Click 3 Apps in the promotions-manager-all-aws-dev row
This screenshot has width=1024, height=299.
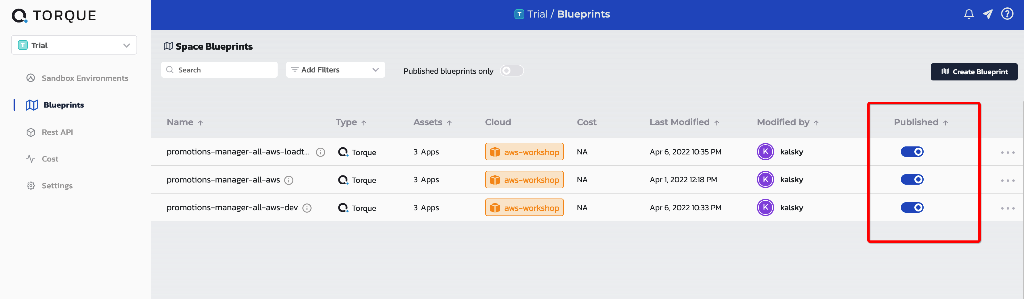tap(426, 208)
